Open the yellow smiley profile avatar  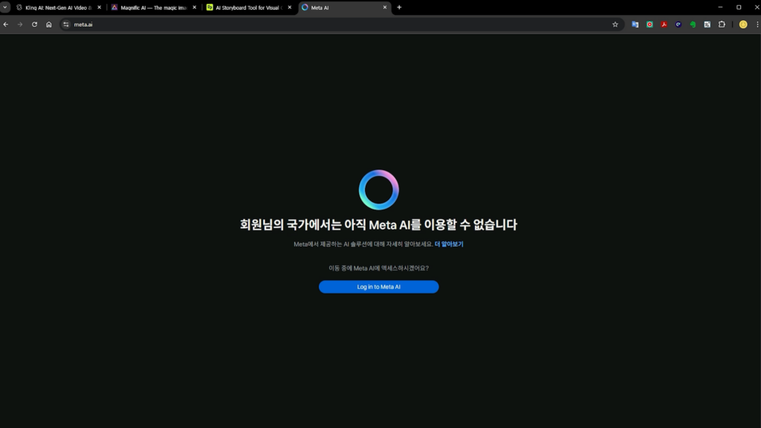[743, 25]
